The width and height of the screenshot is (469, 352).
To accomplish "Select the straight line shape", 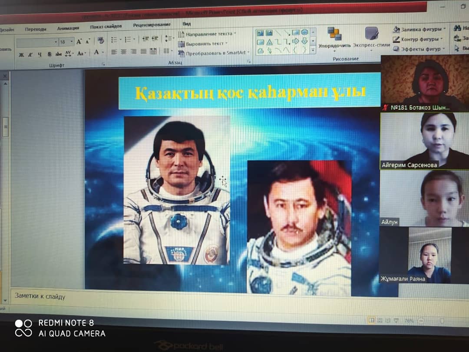I will pos(278,33).
